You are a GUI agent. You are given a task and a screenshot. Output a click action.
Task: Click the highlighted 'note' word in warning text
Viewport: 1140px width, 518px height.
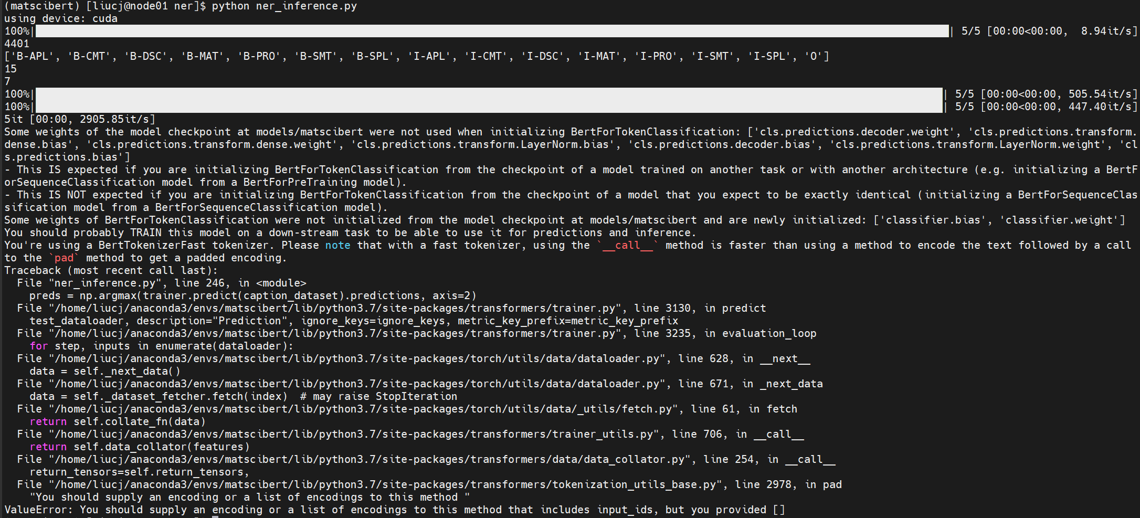[x=337, y=245]
